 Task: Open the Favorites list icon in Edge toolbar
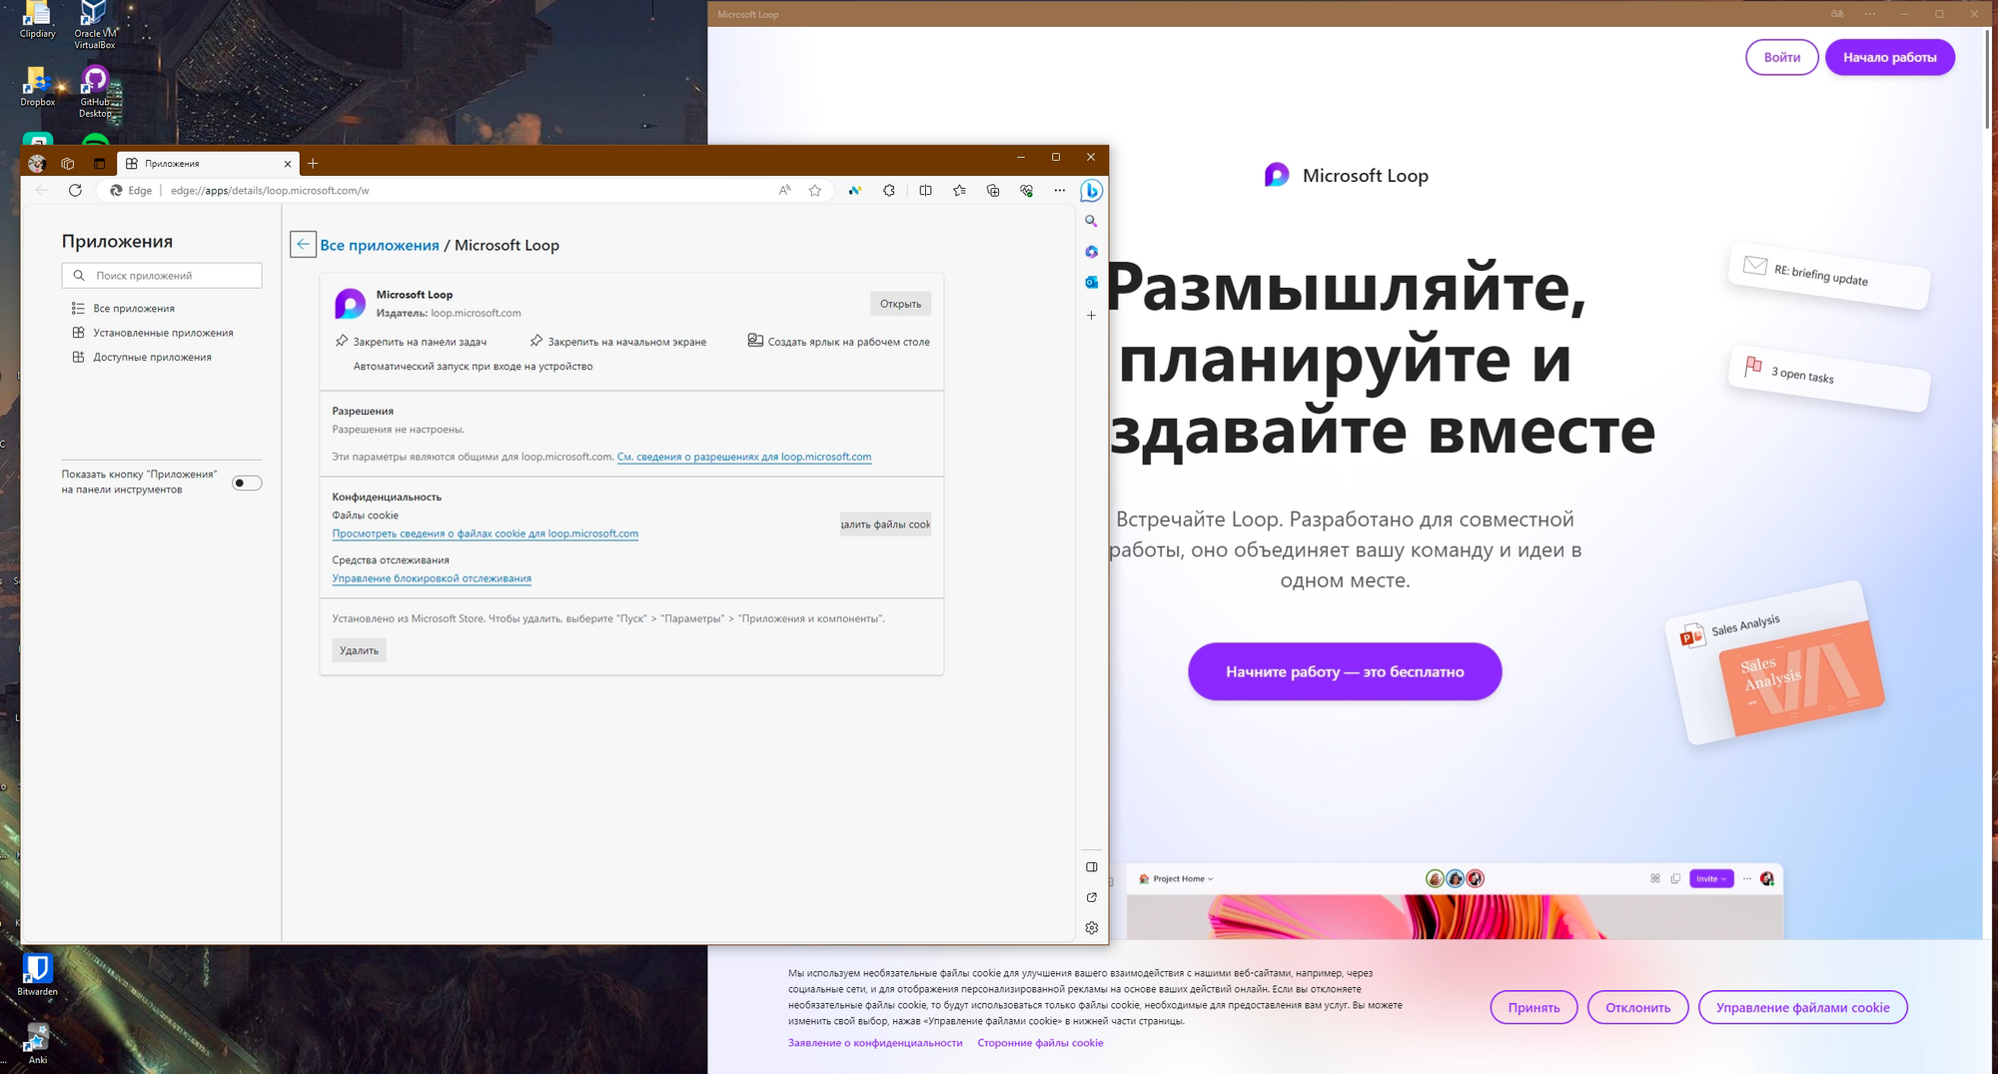959,190
